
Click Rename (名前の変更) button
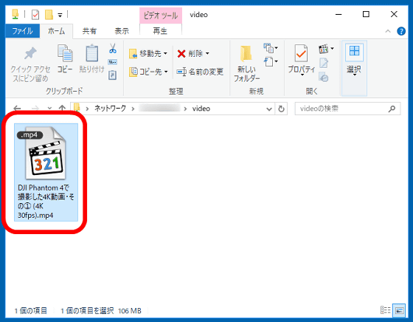click(200, 72)
